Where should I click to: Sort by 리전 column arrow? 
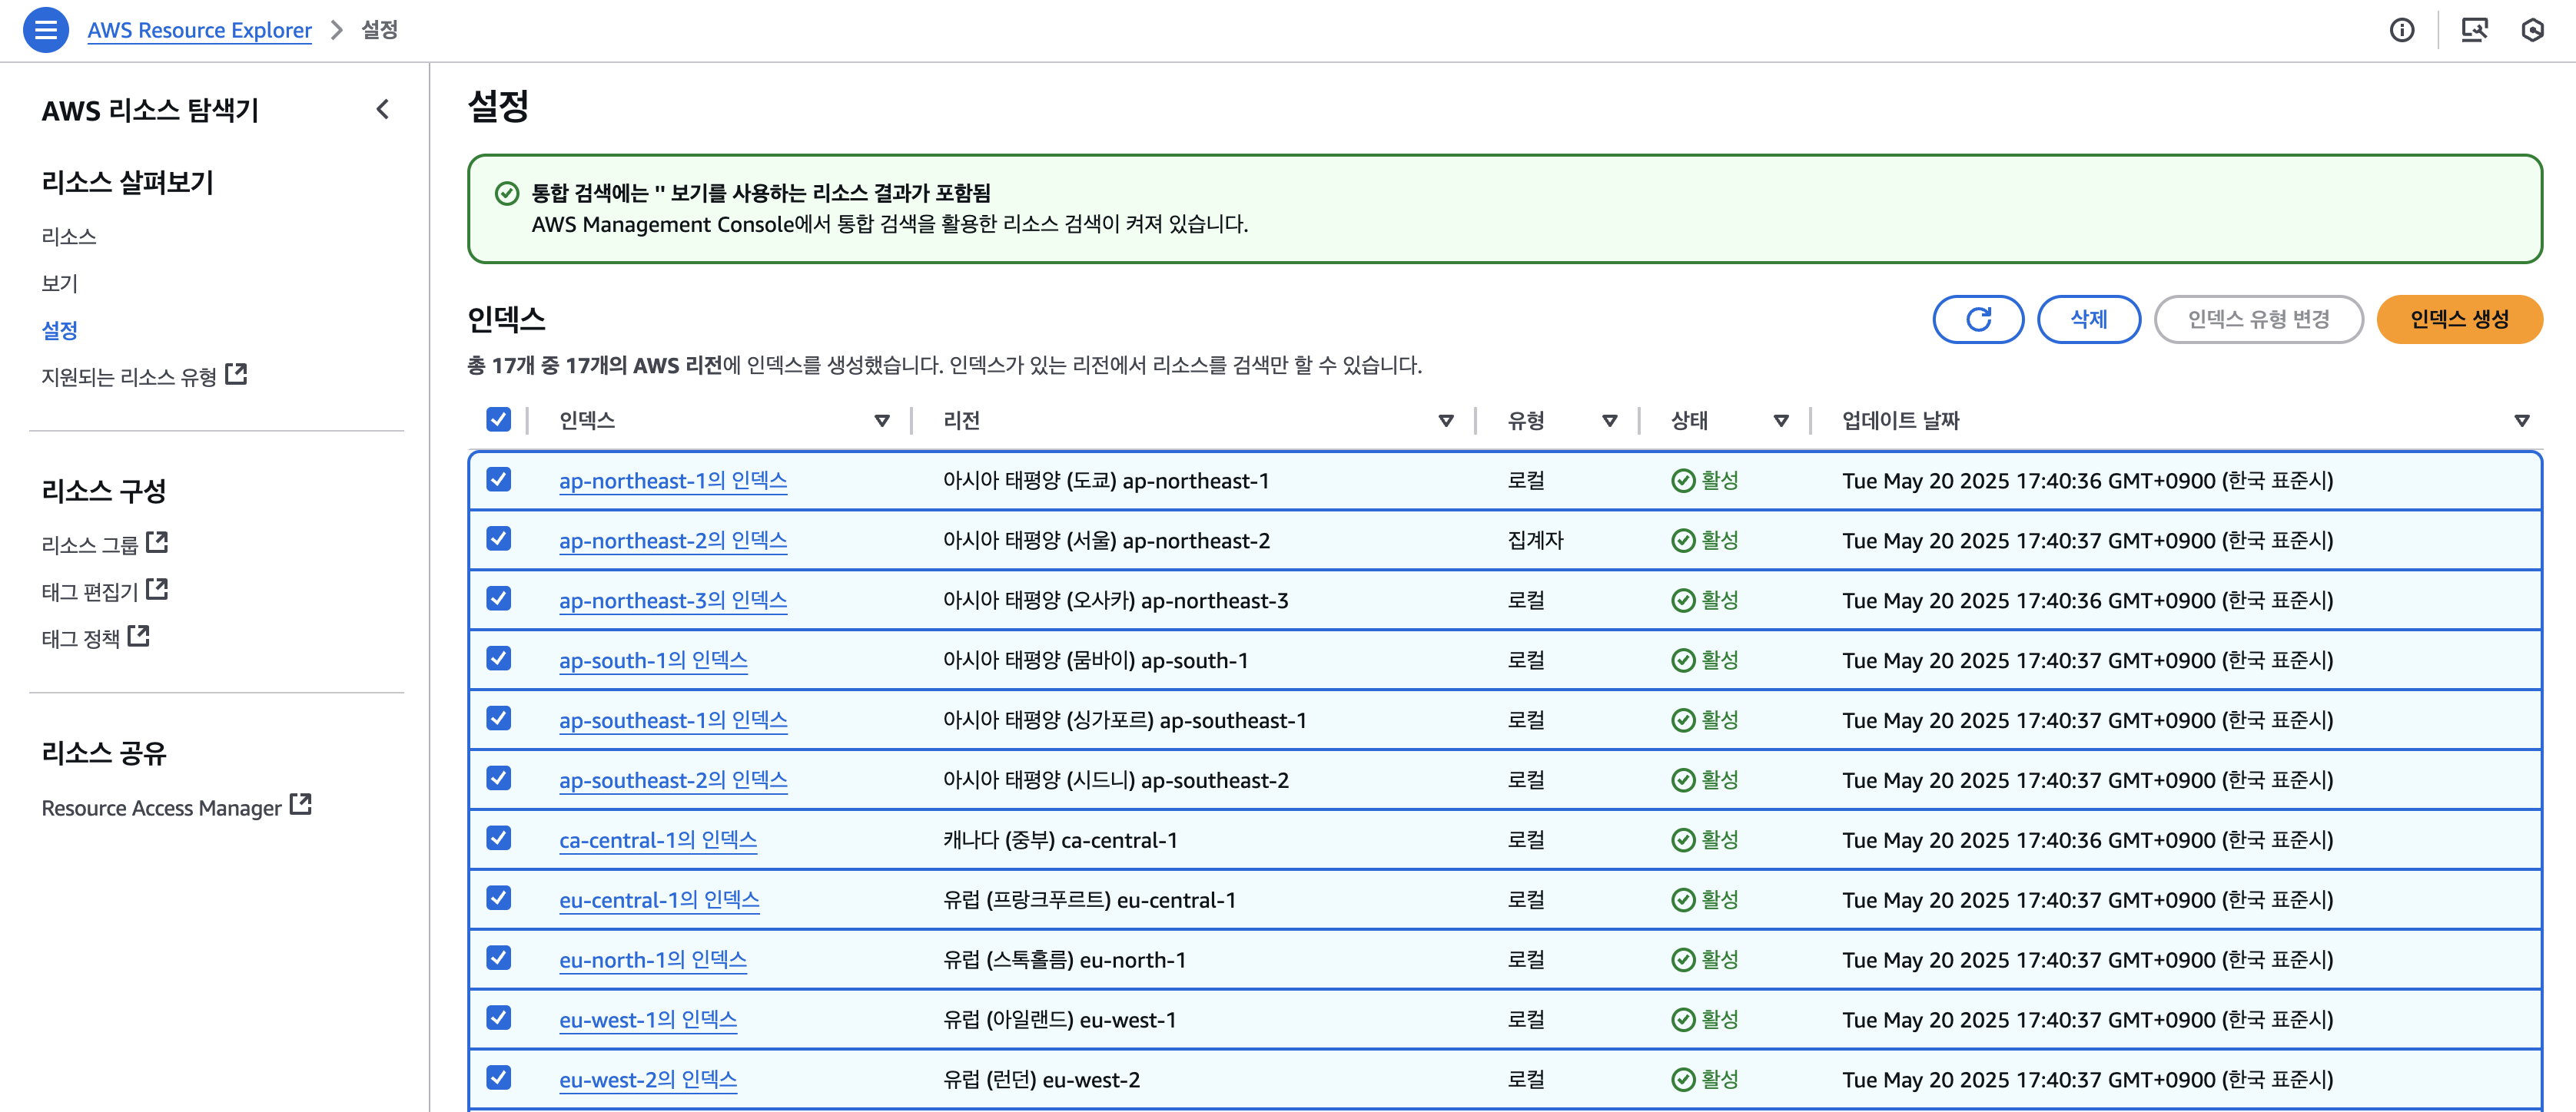point(1446,421)
